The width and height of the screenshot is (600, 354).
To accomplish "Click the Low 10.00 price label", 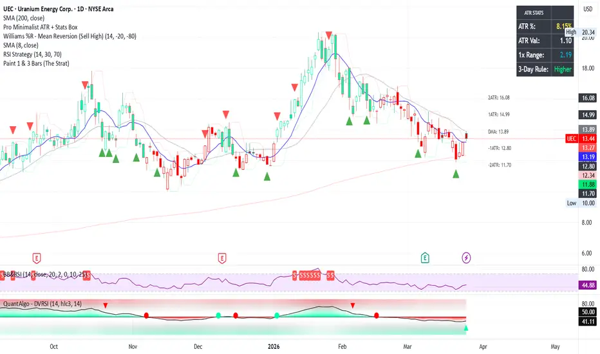I will pyautogui.click(x=581, y=203).
